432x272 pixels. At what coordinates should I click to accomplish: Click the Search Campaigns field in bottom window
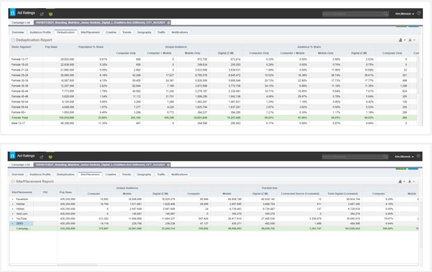click(351, 155)
